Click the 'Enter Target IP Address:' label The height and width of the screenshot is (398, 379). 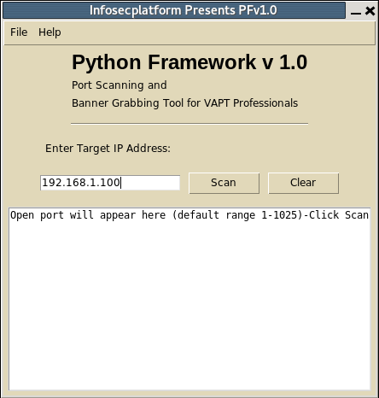[108, 149]
